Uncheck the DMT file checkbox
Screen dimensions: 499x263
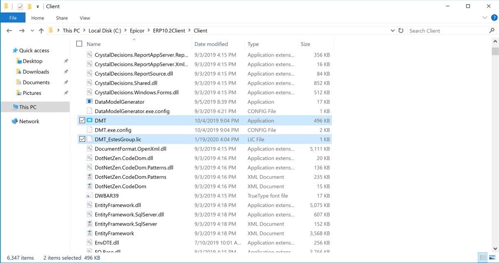(82, 121)
